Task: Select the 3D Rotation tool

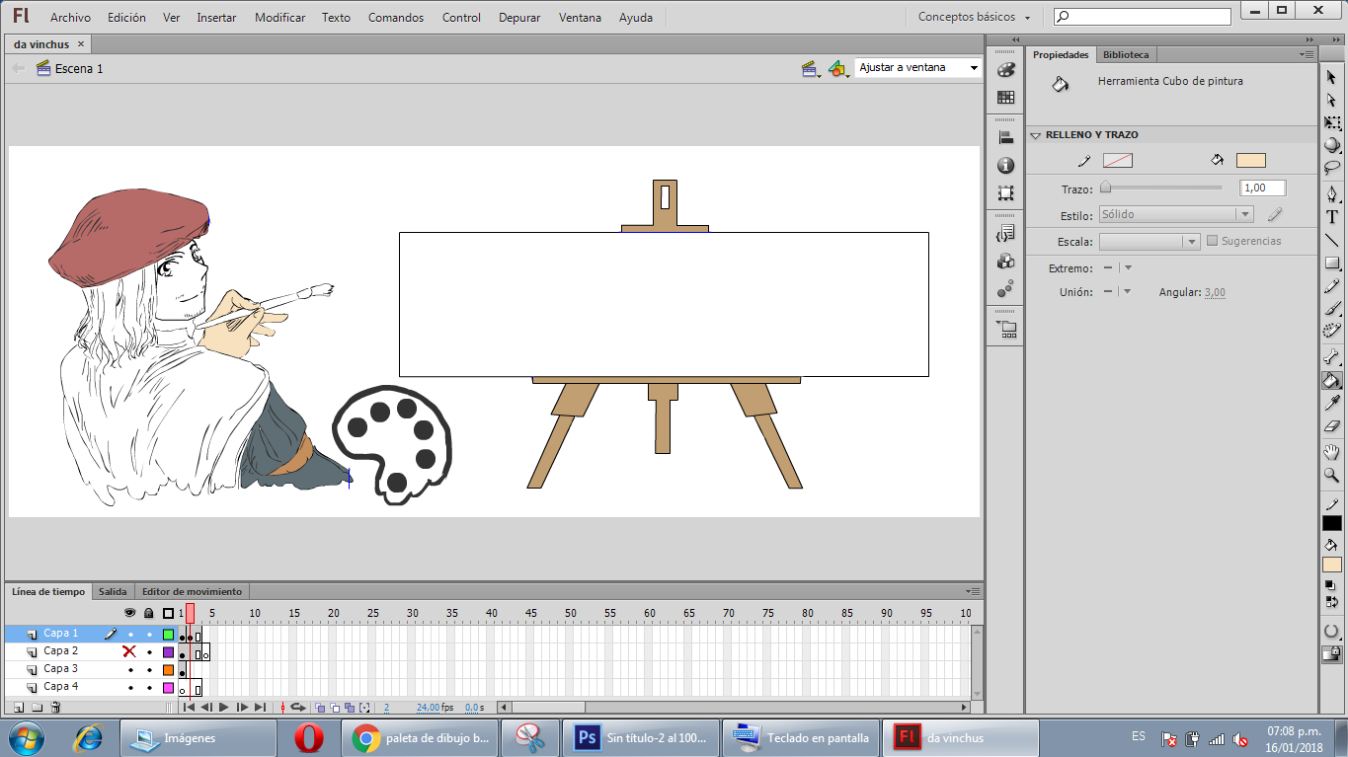Action: (x=1332, y=145)
